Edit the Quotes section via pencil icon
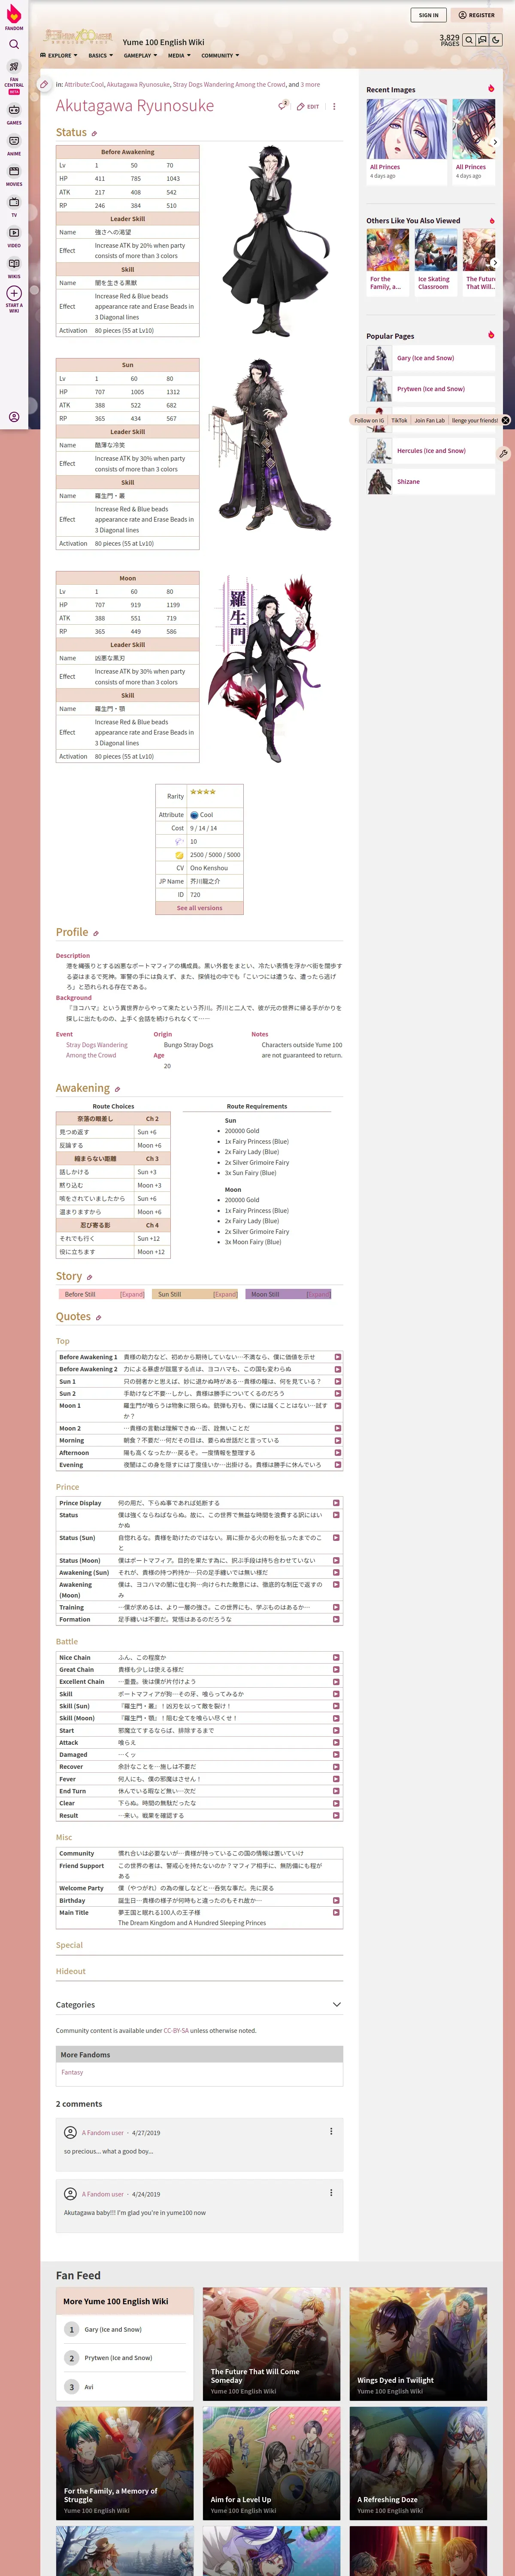The width and height of the screenshot is (515, 2576). 98,1318
